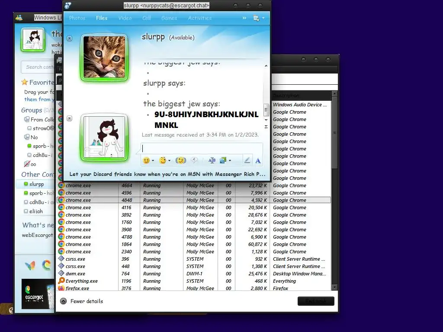Click the butterfly icon in chat title bar
Screen dimensions: 443x332
[x=68, y=5]
